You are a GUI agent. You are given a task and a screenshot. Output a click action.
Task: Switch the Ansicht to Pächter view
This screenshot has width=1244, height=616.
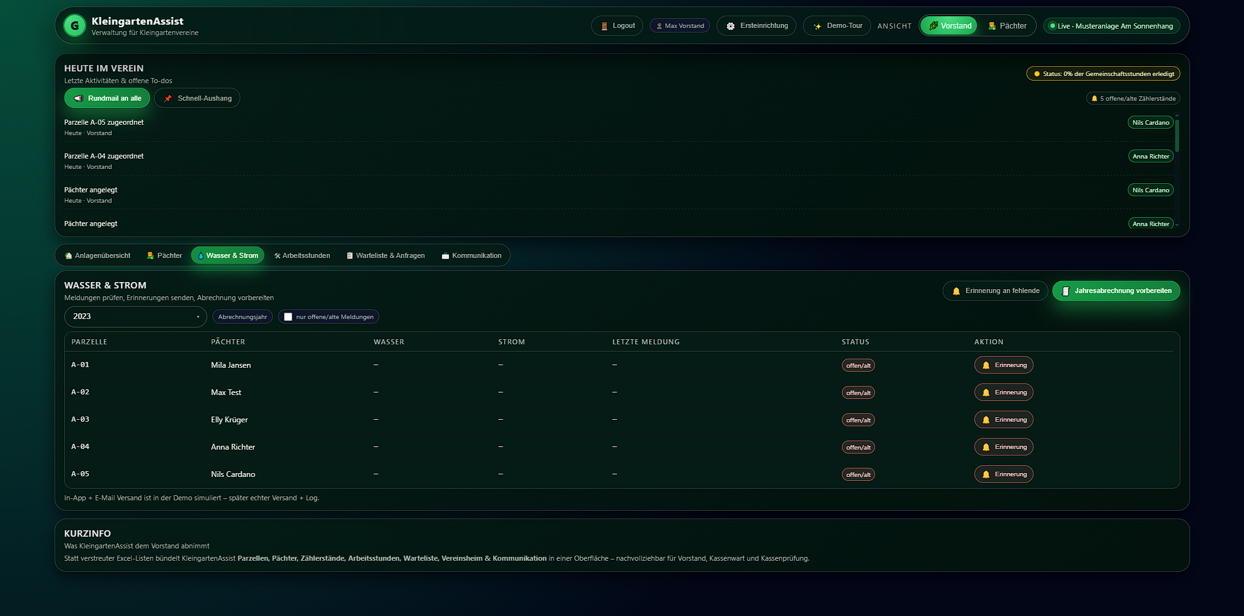click(x=1008, y=25)
